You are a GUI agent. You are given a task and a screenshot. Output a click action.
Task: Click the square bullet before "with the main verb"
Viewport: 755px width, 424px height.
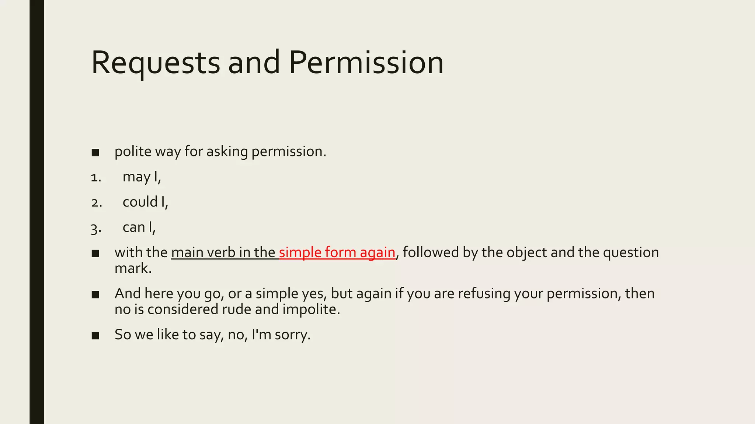pyautogui.click(x=95, y=254)
